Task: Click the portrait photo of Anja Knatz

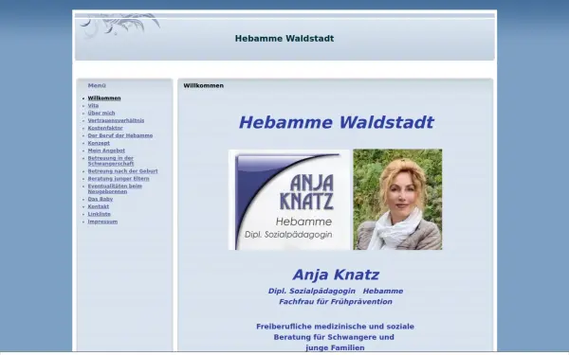Action: 397,199
